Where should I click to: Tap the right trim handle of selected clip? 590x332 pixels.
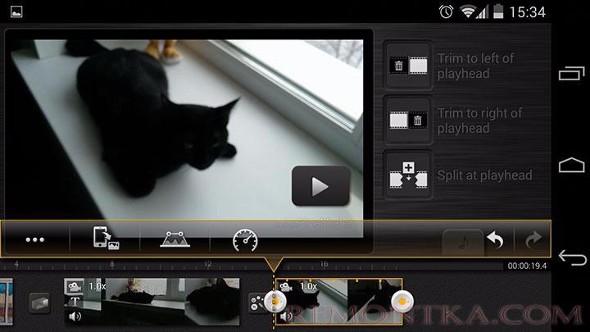[402, 302]
